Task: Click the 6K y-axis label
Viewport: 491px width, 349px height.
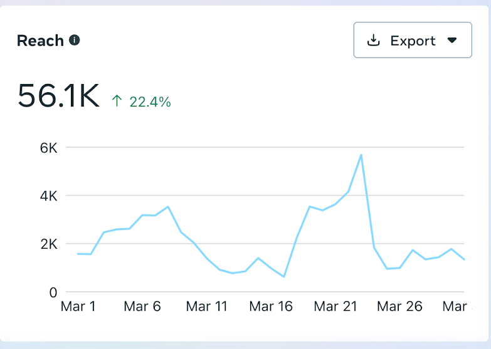Action: pyautogui.click(x=49, y=148)
